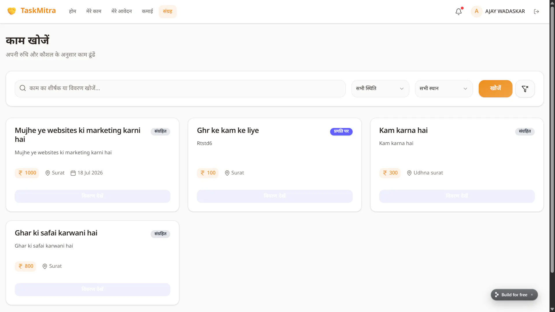Click the rupee icon in the 300 badge
Viewport: 555px width, 312px height.
point(385,173)
